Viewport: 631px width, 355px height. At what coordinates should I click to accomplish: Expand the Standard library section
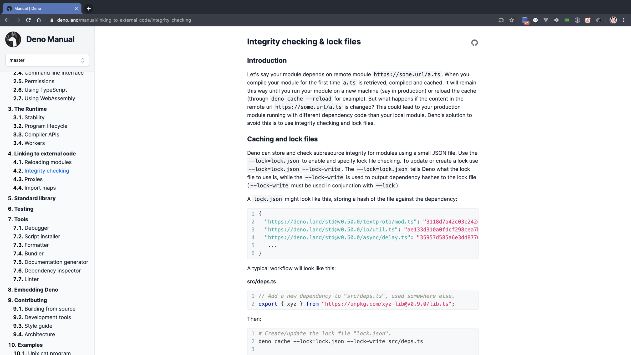pos(35,198)
